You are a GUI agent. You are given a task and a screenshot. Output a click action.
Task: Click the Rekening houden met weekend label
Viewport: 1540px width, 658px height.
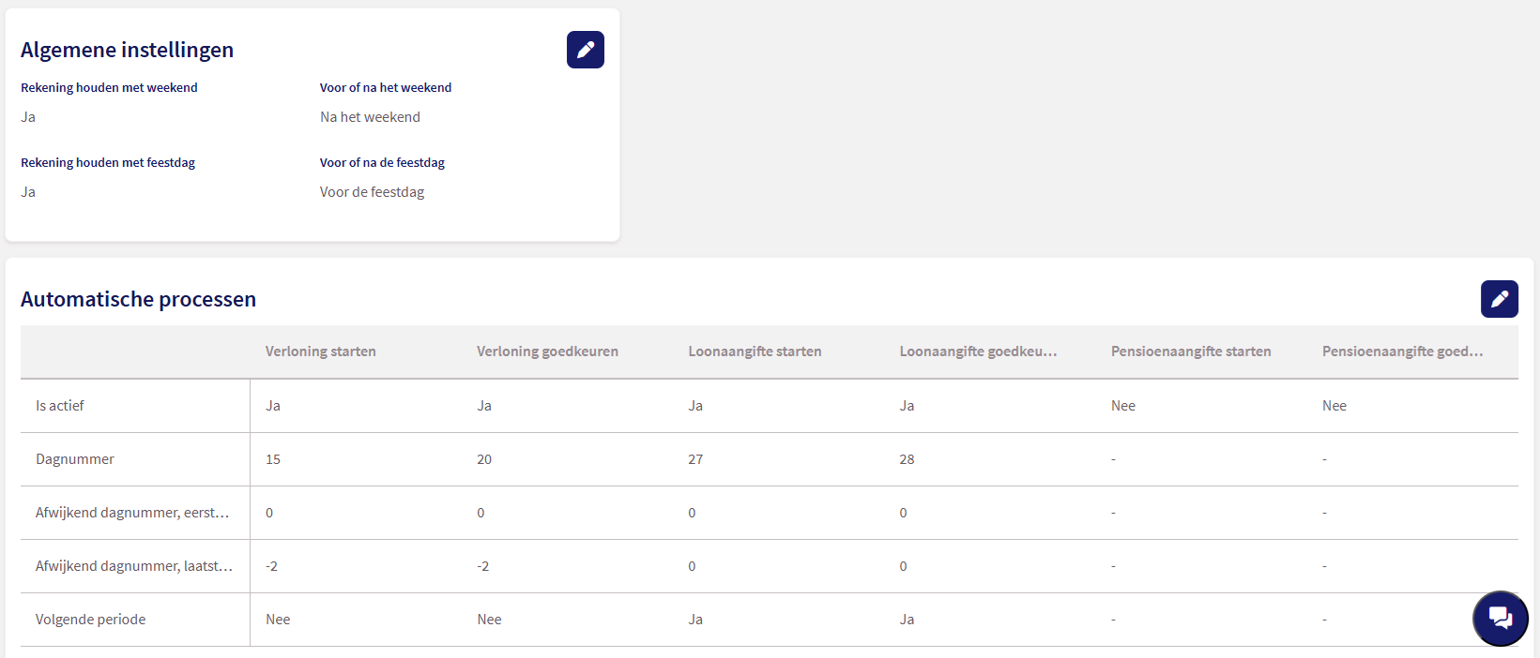[x=109, y=87]
